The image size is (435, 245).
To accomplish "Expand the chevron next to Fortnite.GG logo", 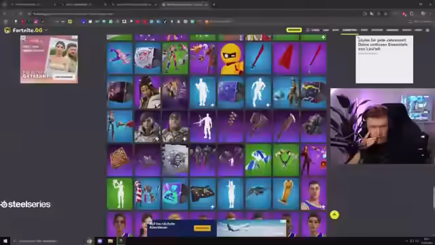I will pos(46,30).
